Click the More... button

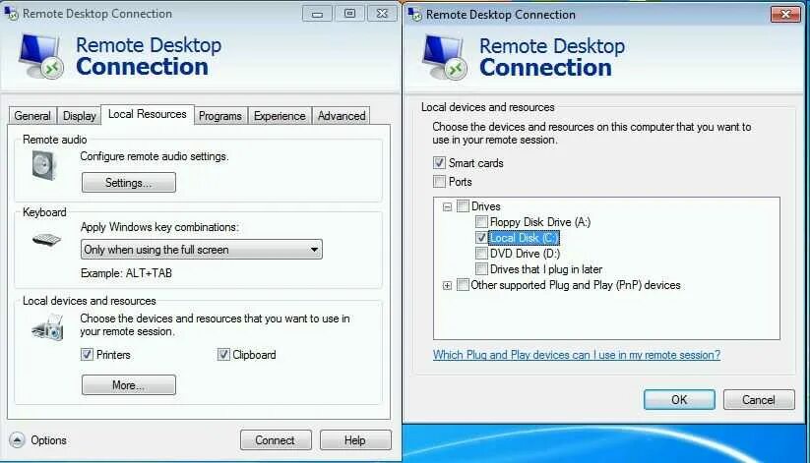(129, 385)
